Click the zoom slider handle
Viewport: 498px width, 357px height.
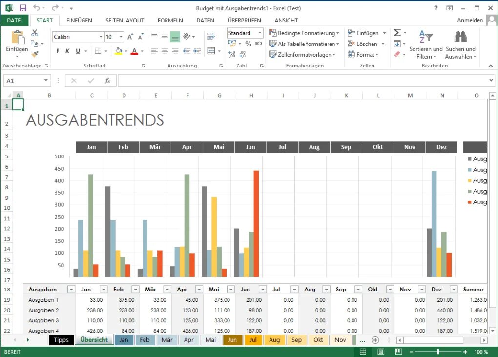point(438,352)
